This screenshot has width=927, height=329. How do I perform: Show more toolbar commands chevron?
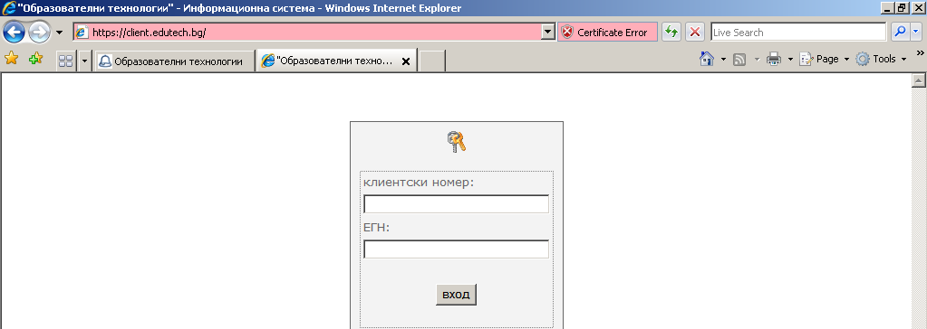click(x=920, y=53)
